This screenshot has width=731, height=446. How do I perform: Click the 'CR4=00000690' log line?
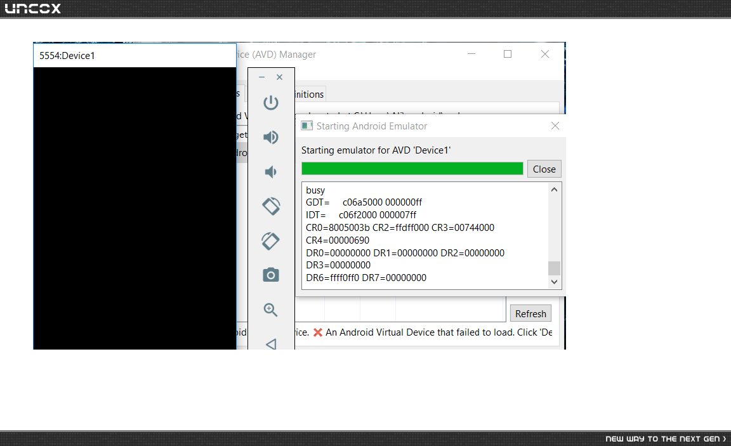(338, 240)
